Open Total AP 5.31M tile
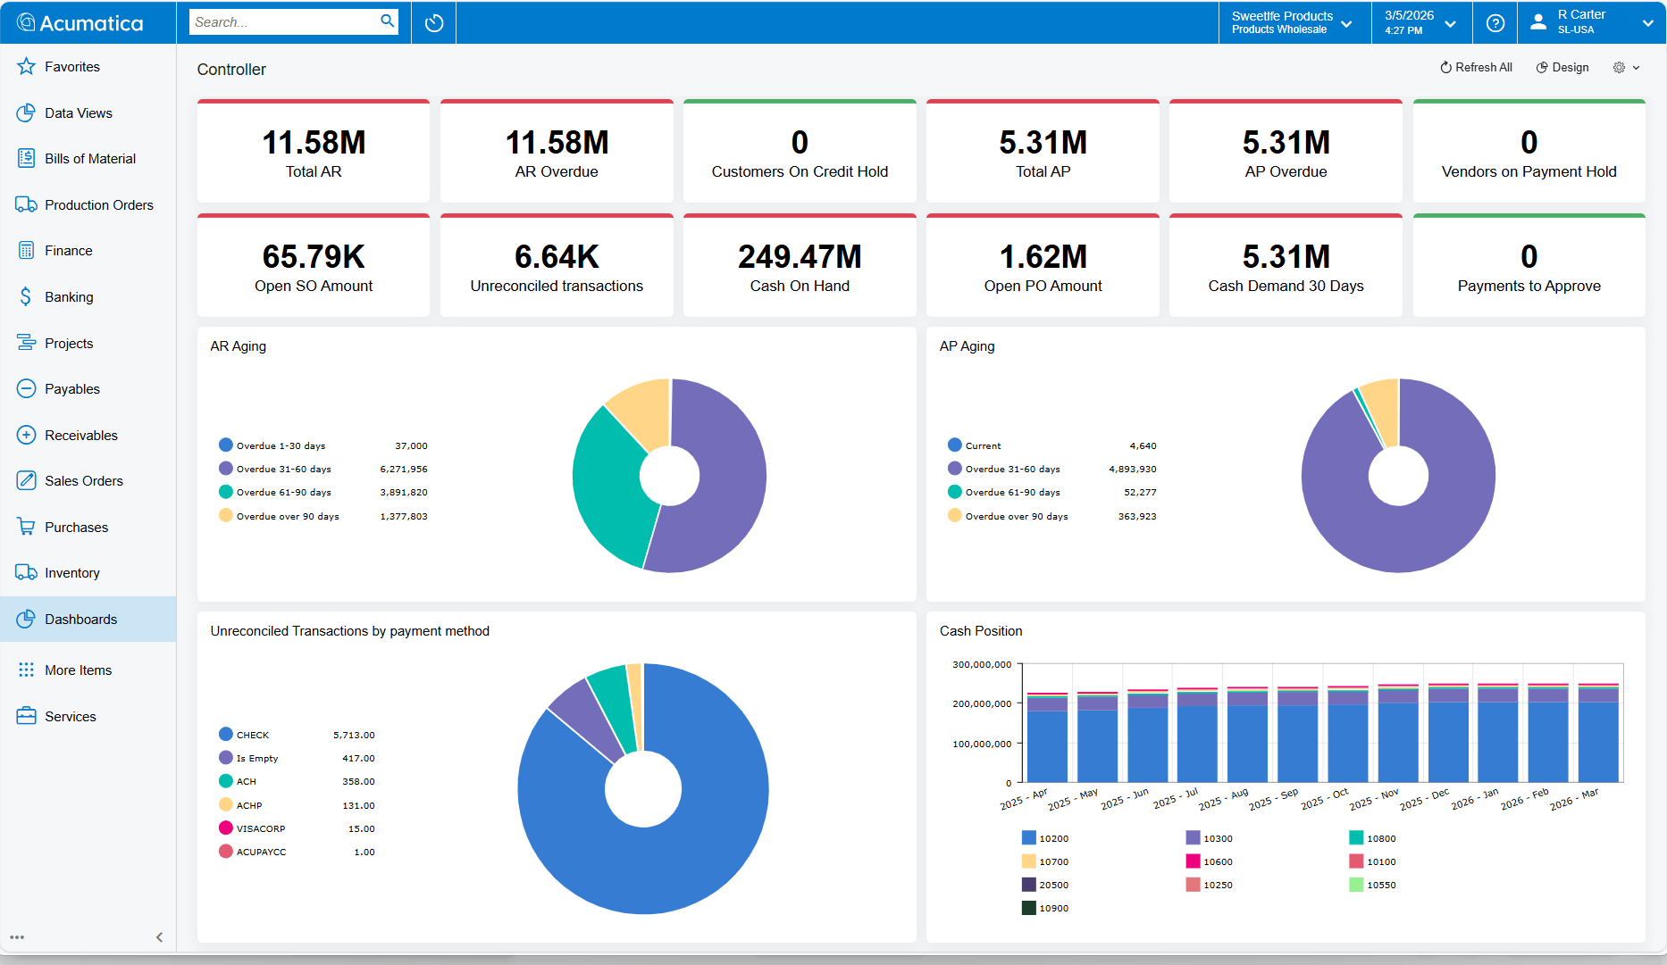Image resolution: width=1667 pixels, height=965 pixels. [1043, 152]
